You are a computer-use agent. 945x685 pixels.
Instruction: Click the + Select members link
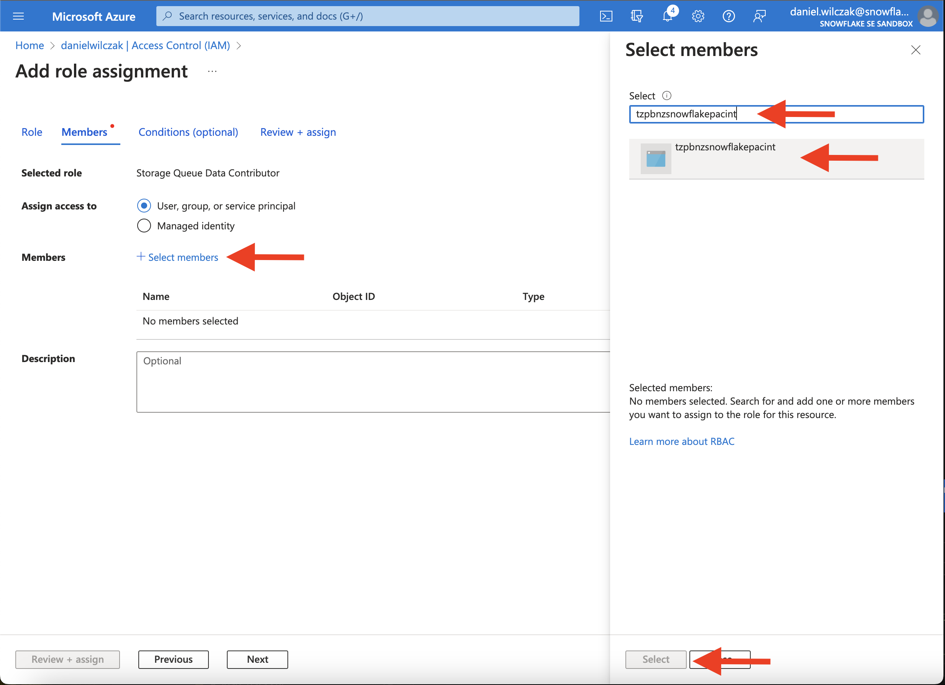coord(177,257)
